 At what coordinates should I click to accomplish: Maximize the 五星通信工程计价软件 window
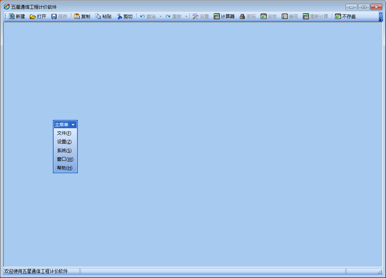tap(364, 7)
